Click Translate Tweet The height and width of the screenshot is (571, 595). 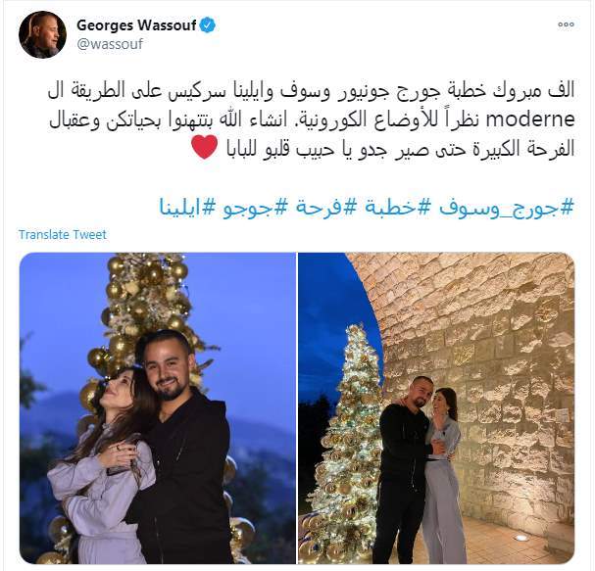pos(63,235)
